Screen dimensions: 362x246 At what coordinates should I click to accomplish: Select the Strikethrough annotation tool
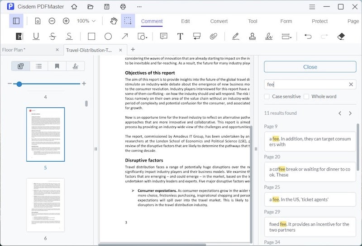click(52, 37)
